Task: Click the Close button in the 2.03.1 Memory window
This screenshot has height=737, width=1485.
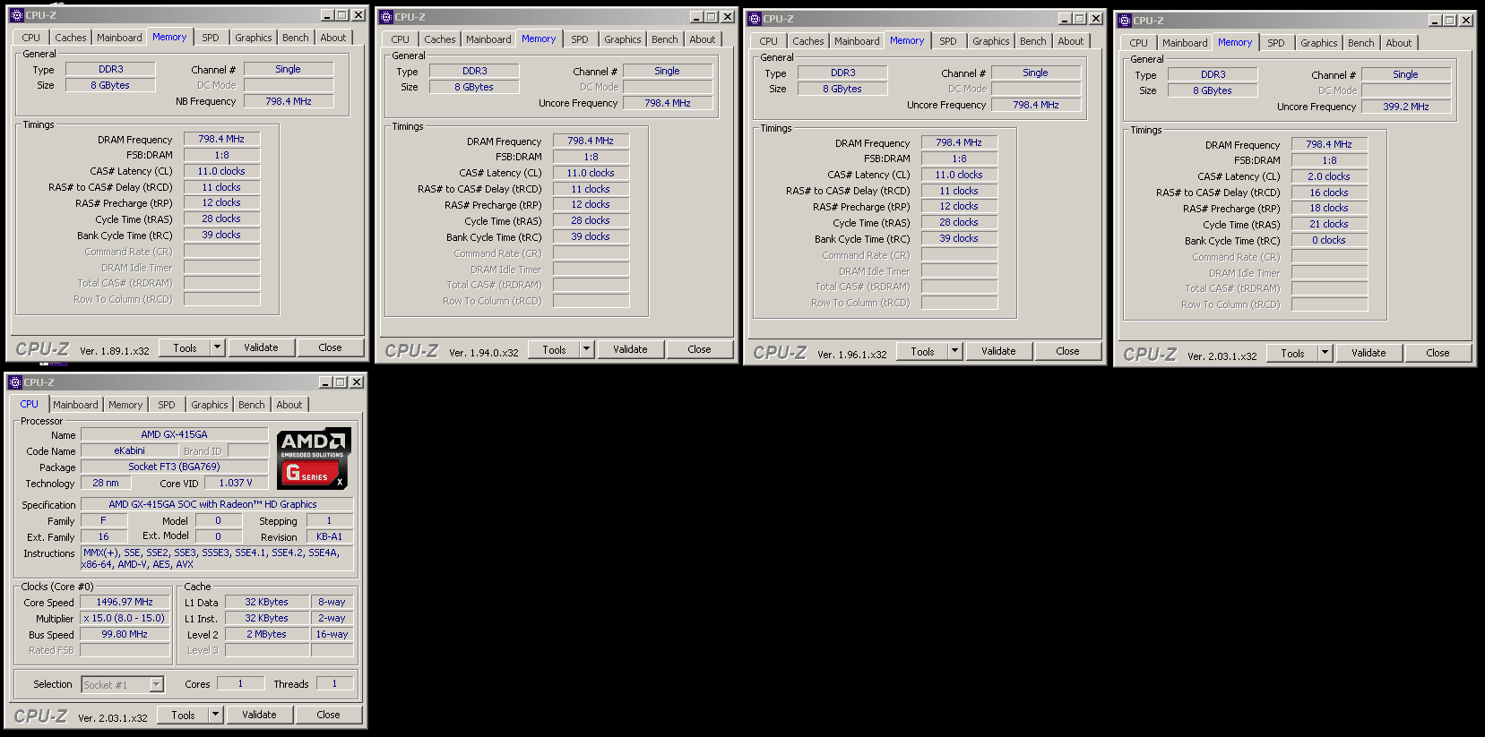Action: 1438,353
